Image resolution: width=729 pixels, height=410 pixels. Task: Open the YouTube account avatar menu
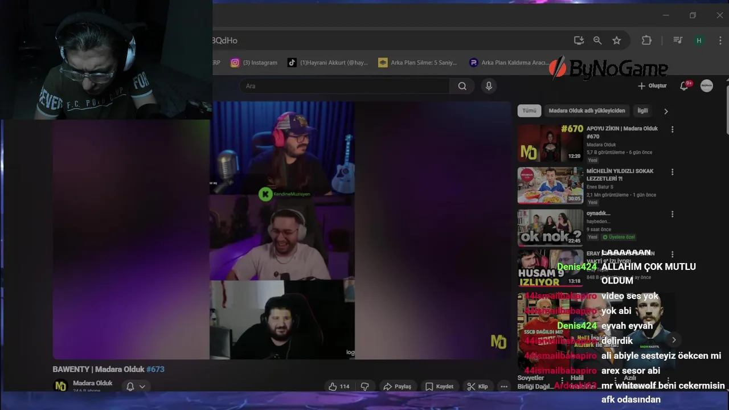pos(707,86)
